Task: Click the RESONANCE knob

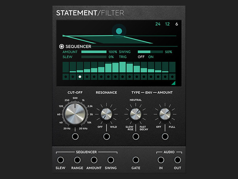Action: tap(107, 114)
